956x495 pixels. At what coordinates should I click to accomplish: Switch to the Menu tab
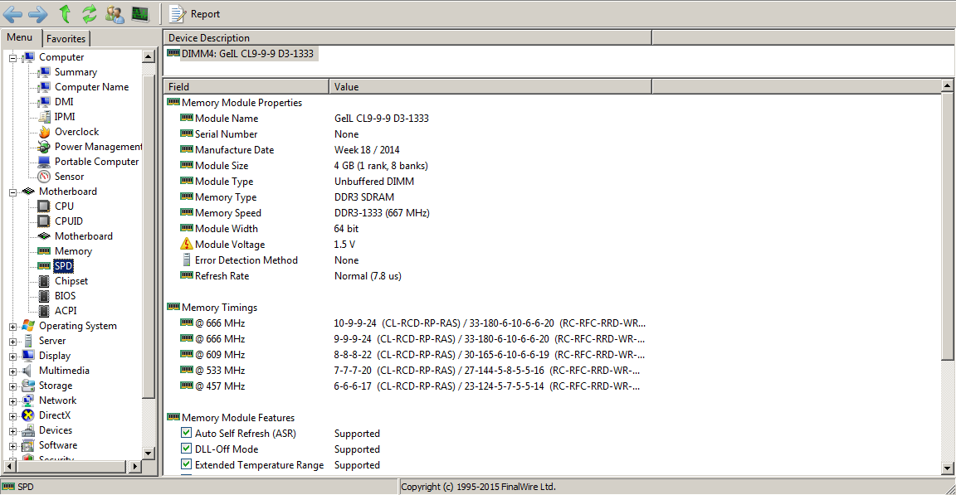[20, 38]
